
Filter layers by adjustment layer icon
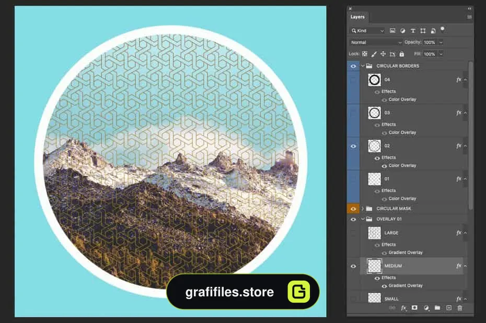click(402, 31)
